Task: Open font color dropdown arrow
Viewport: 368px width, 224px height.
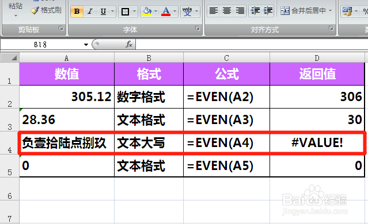Action: [175, 11]
